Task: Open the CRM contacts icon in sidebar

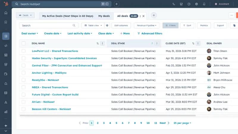Action: click(x=6, y=36)
